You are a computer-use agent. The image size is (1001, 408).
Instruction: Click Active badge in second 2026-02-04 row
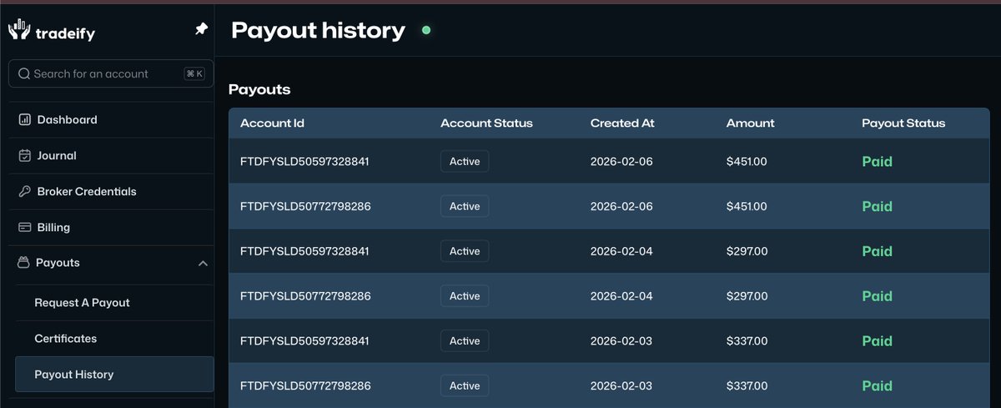tap(465, 296)
